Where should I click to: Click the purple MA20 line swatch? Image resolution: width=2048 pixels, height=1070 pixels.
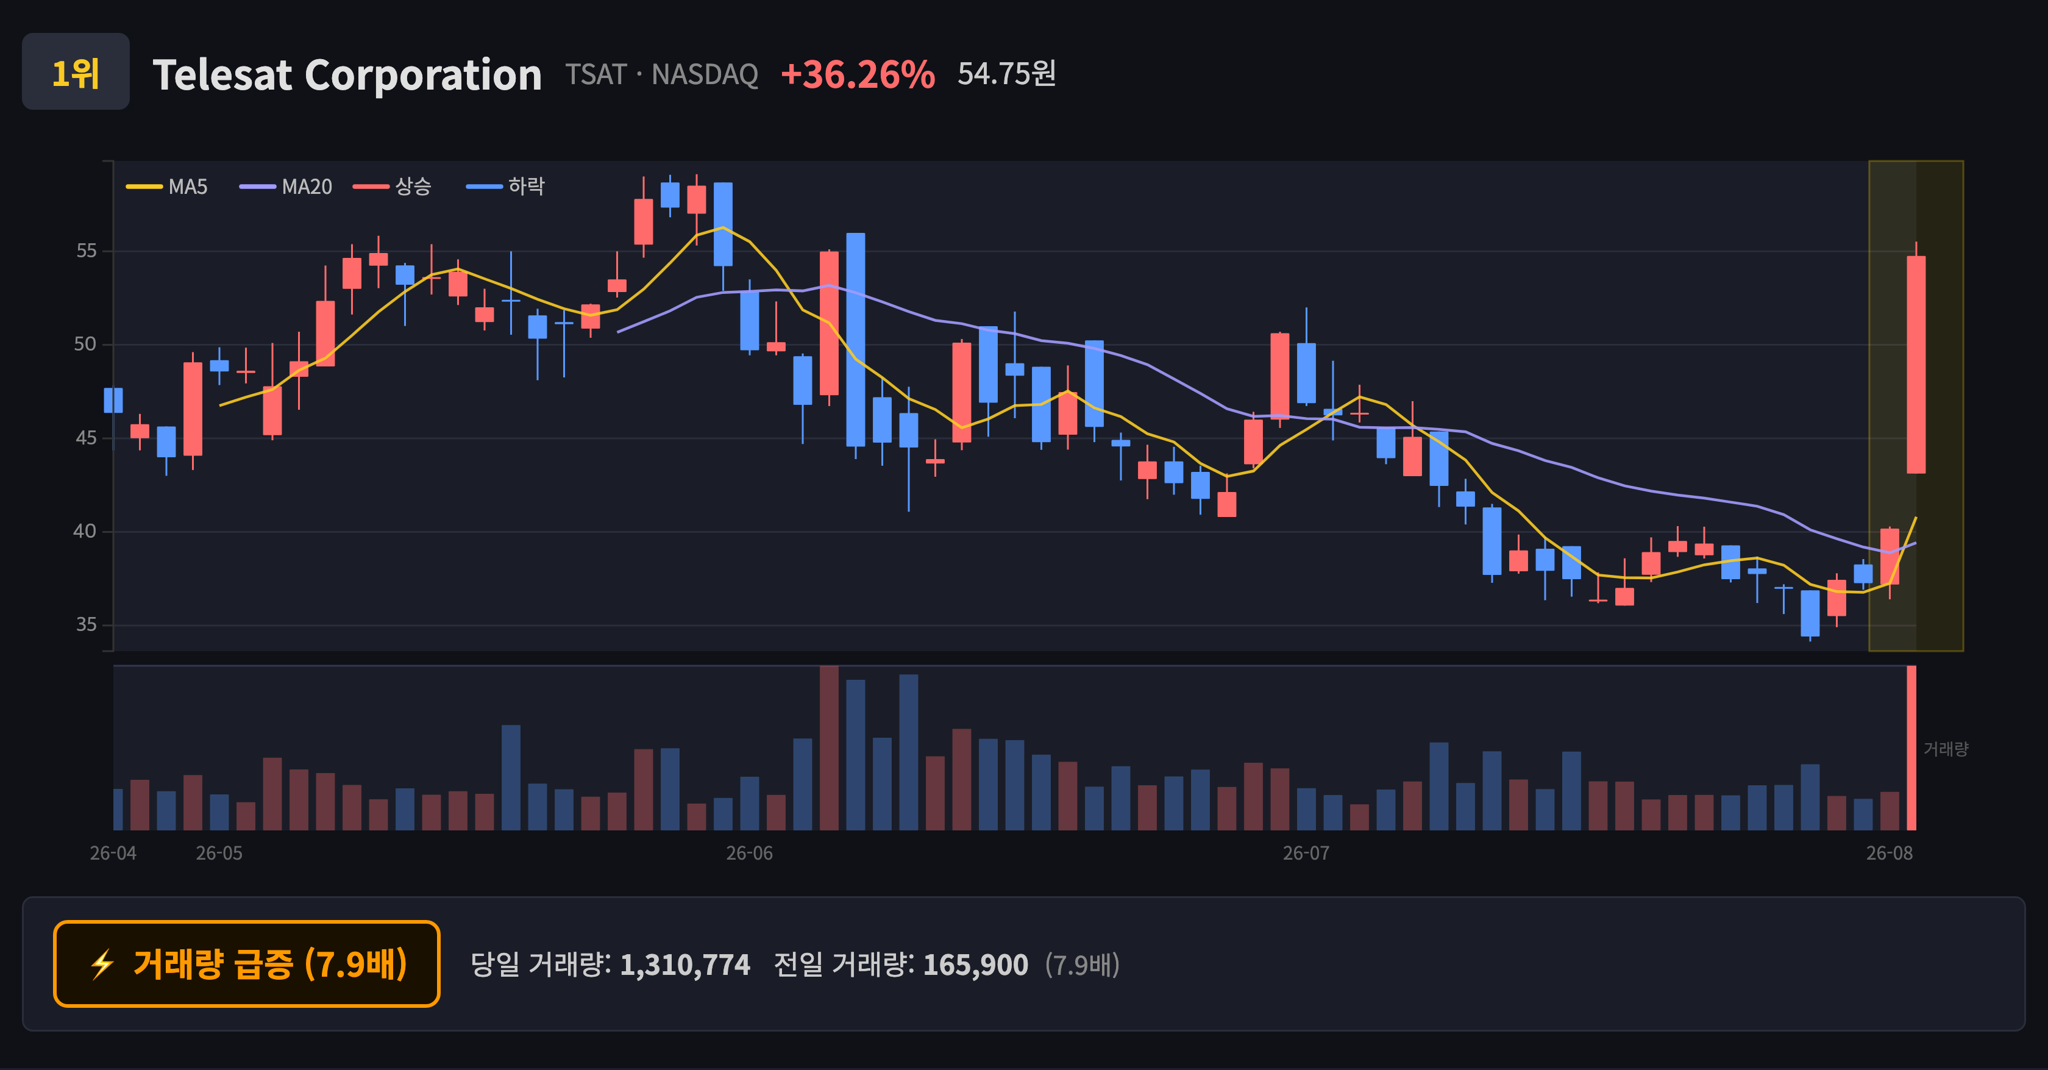258,187
